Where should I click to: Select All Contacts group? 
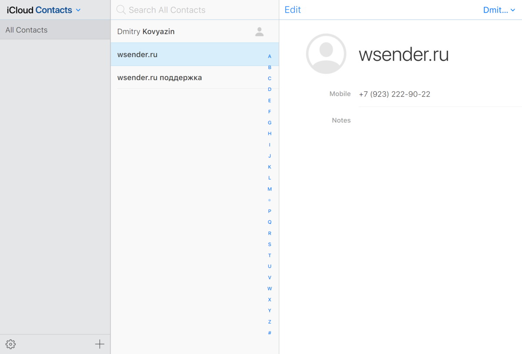(x=55, y=30)
